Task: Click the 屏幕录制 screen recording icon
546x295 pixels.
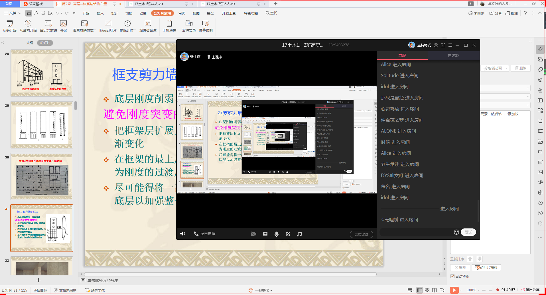Action: 206,26
